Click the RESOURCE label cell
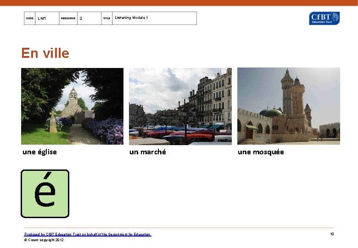The height and width of the screenshot is (248, 358). click(68, 18)
